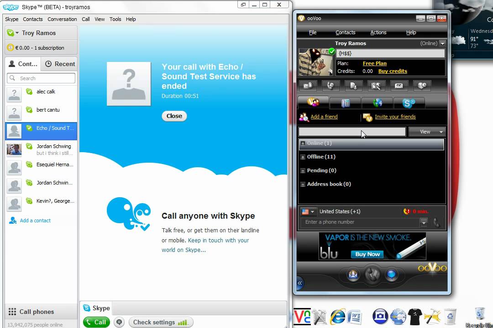Select Jordan Schwing contact with photo
Viewport: 493px width, 328px height.
click(41, 149)
